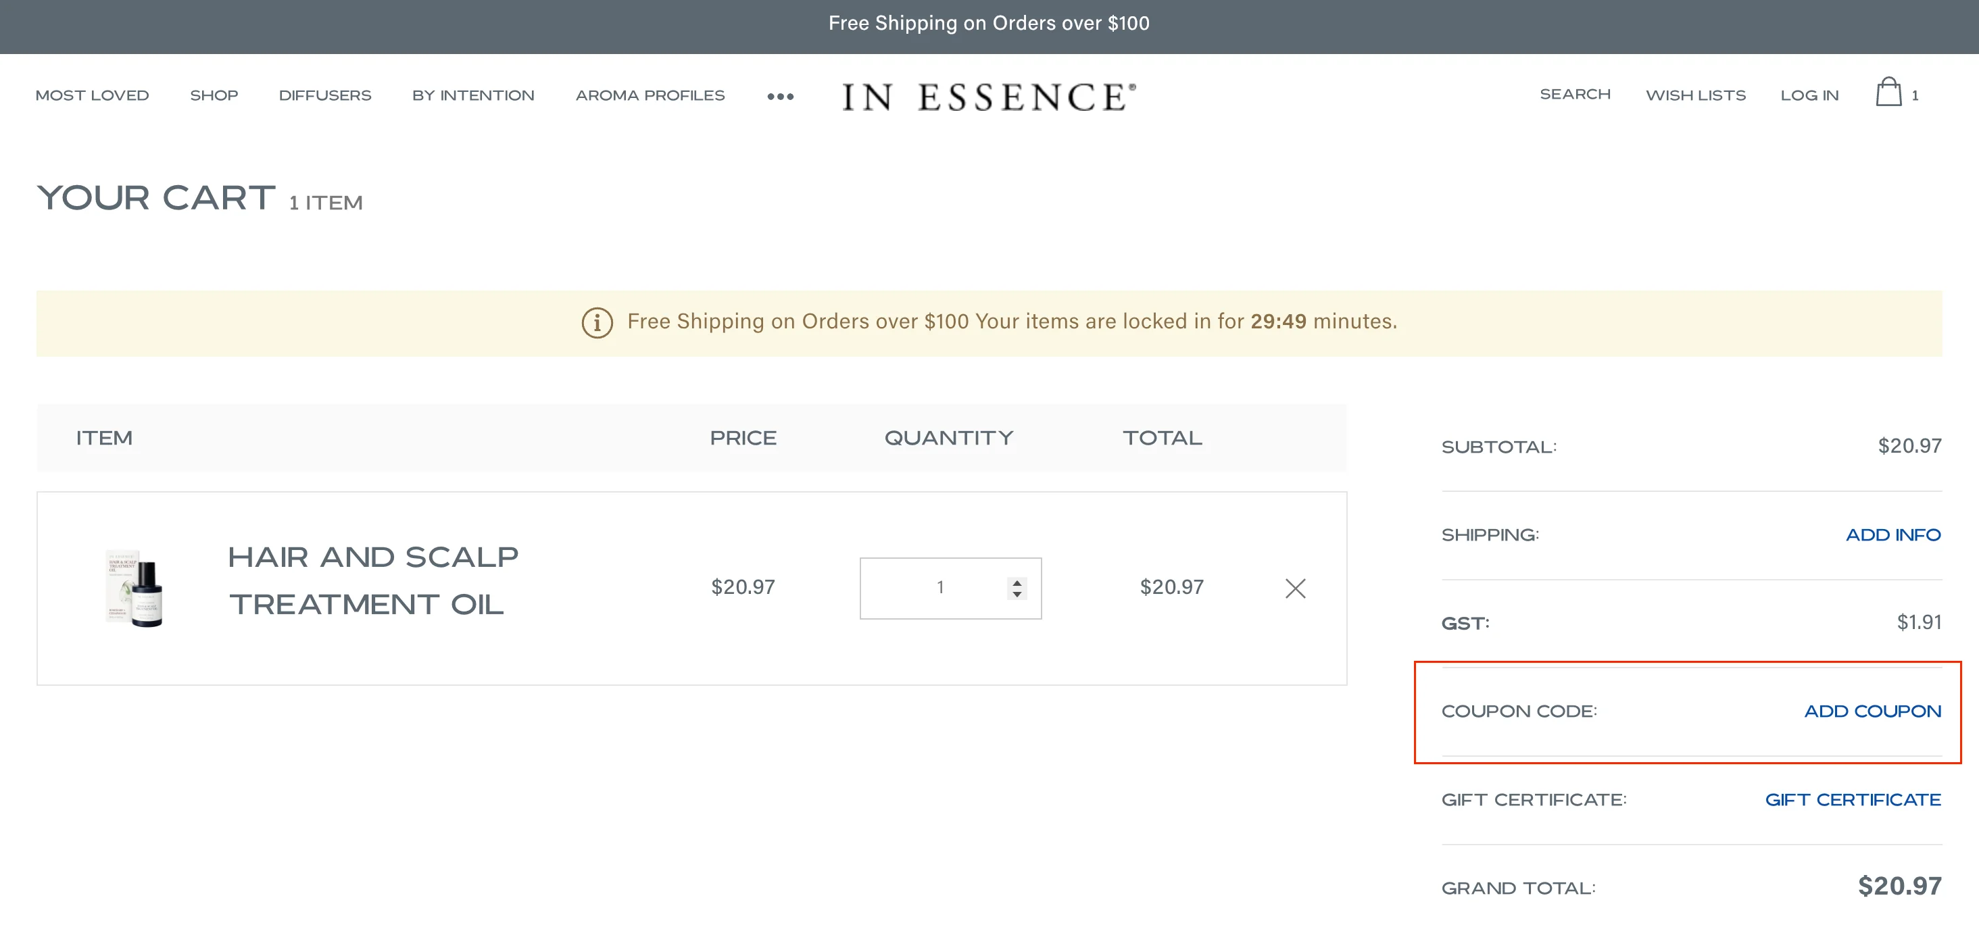1979x950 pixels.
Task: Open the Aroma Profiles menu
Action: tap(650, 95)
